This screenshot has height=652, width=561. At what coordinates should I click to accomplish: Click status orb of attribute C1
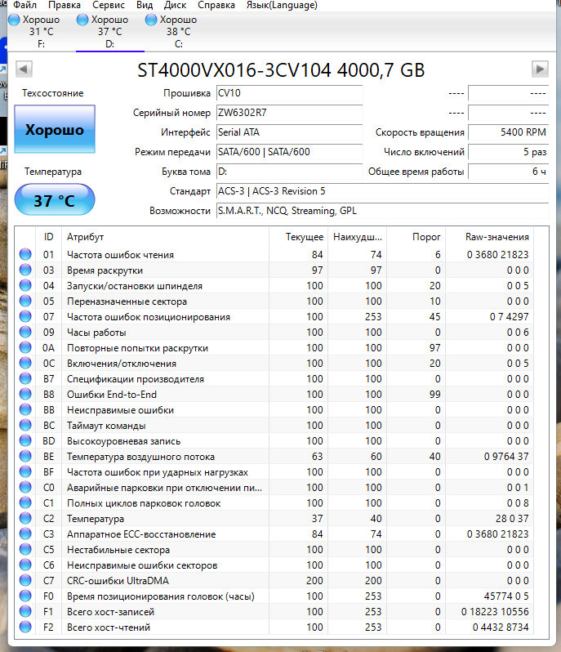[x=25, y=502]
